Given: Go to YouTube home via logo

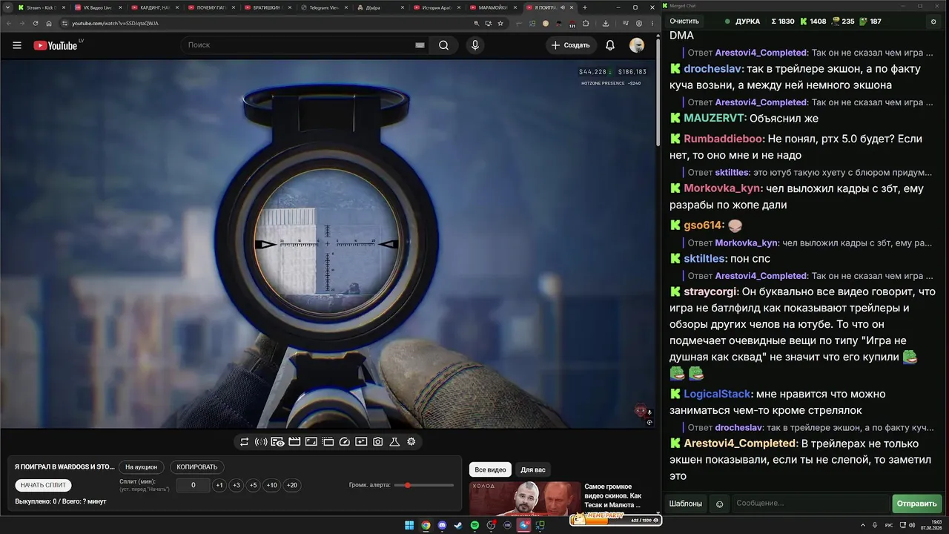Looking at the screenshot, I should (56, 45).
